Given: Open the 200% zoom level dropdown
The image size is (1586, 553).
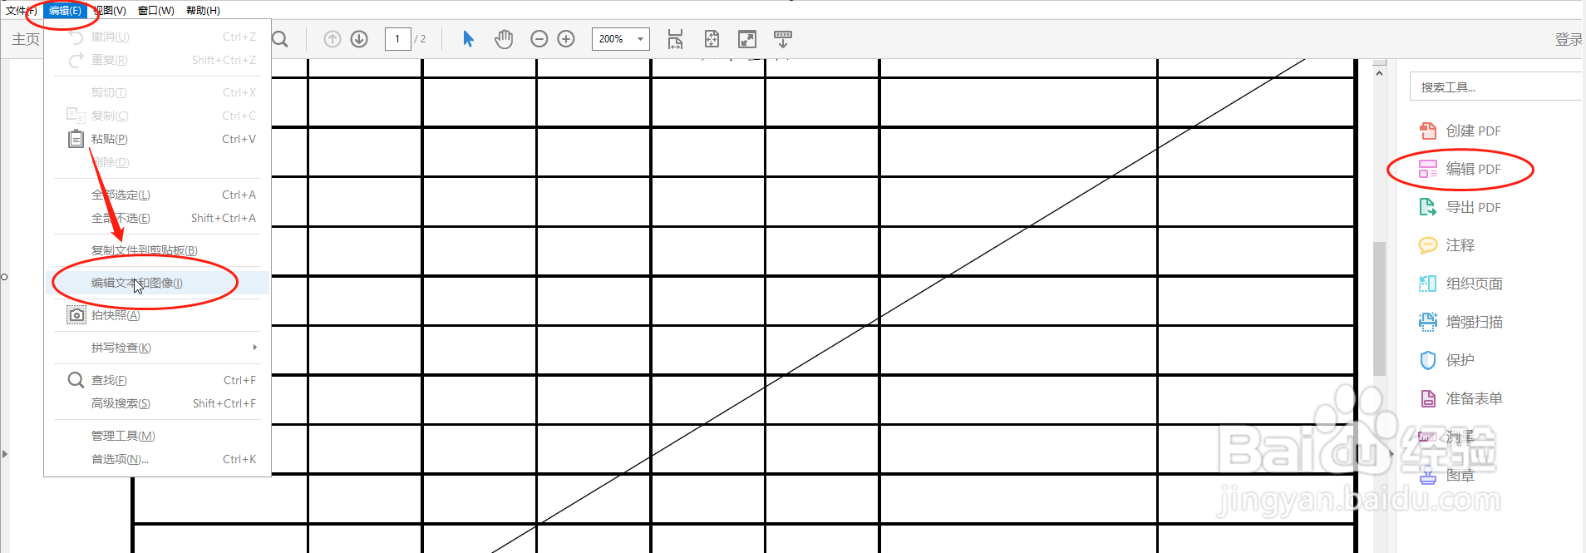Looking at the screenshot, I should pos(621,39).
